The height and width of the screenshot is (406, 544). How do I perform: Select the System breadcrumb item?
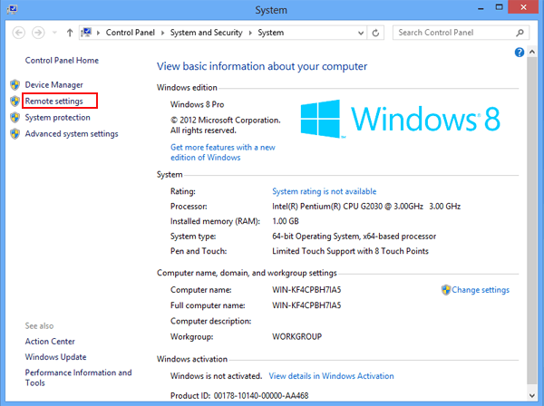[270, 33]
